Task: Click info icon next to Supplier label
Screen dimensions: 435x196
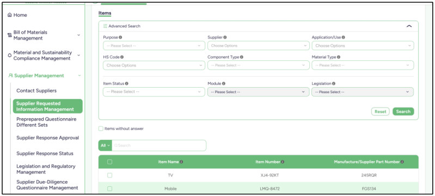Action: click(225, 37)
